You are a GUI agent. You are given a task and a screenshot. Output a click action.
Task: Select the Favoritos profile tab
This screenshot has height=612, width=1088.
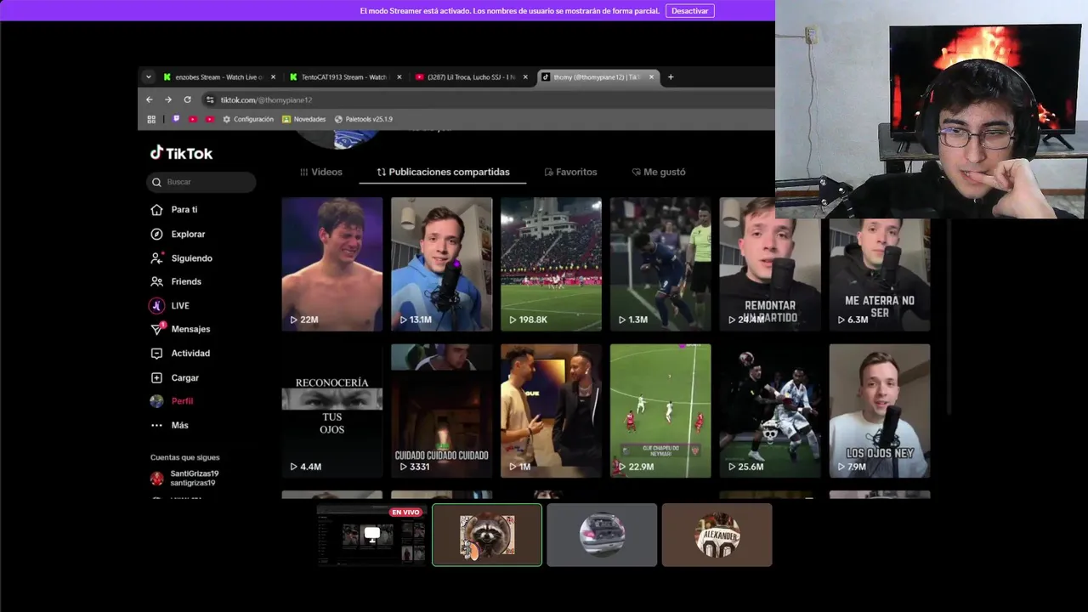(570, 172)
